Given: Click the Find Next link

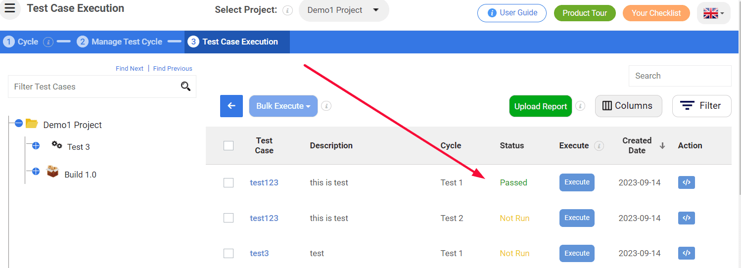Looking at the screenshot, I should tap(130, 69).
